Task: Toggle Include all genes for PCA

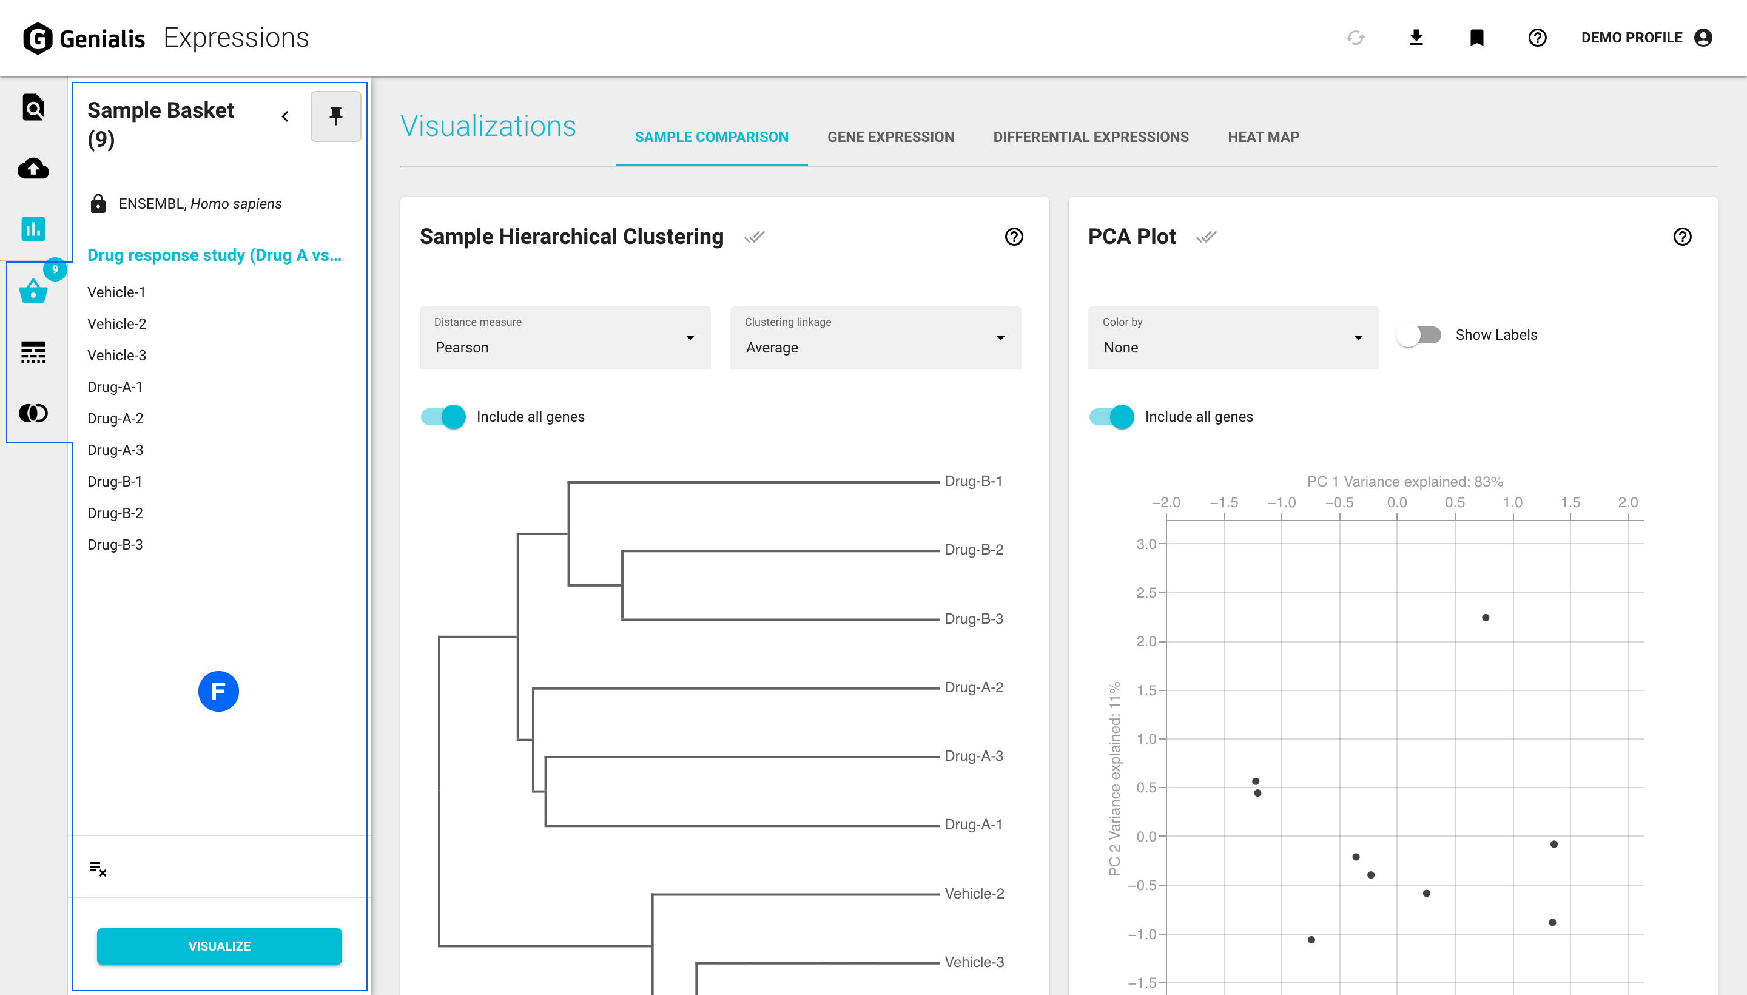Action: tap(1112, 417)
